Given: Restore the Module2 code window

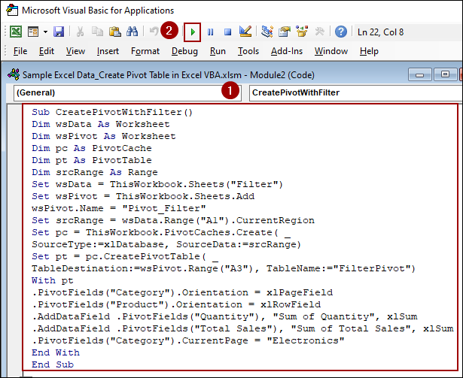Looking at the screenshot, I should tap(445, 74).
